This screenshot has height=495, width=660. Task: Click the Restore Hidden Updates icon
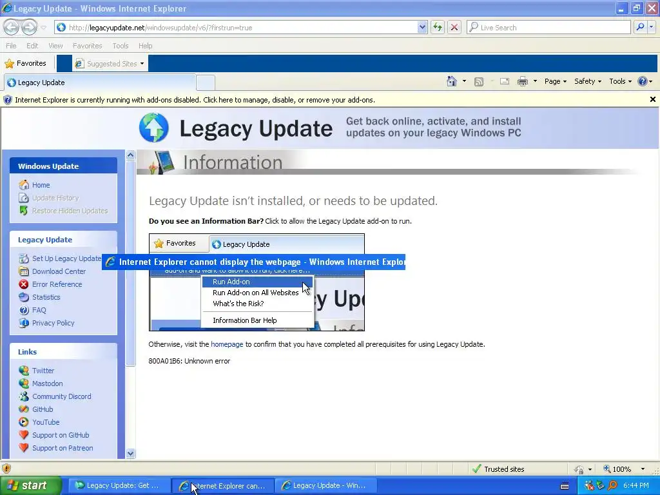pos(24,211)
